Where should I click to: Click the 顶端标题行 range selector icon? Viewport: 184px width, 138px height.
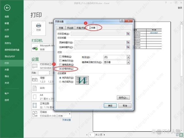(128, 42)
